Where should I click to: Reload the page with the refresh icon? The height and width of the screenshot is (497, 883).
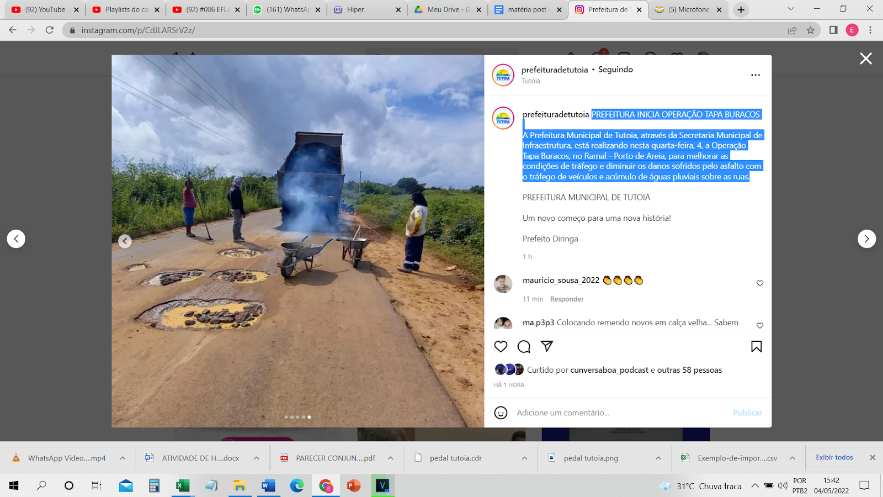[50, 30]
